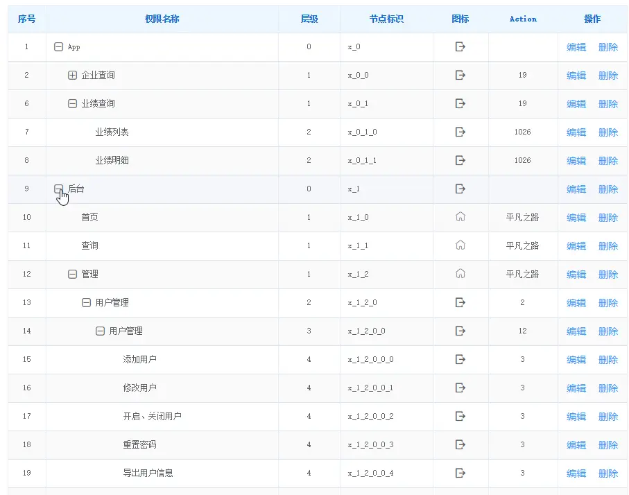629x495 pixels.
Task: Click the icon in 后台 row
Action: 460,189
